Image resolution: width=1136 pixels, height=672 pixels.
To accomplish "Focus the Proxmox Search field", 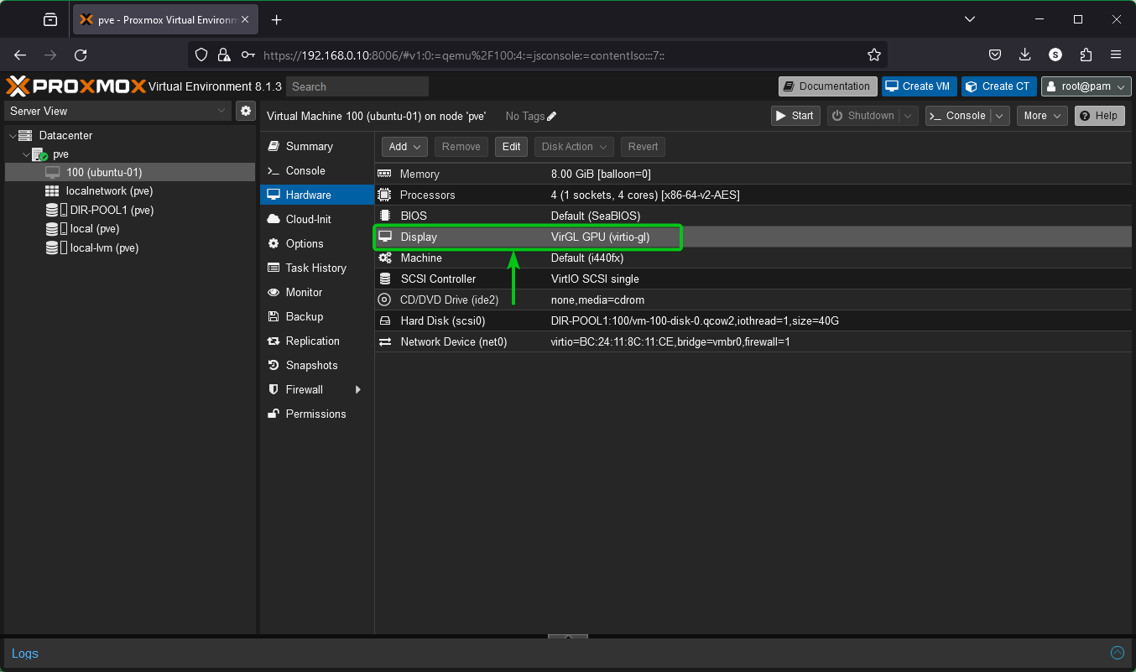I will (x=357, y=86).
